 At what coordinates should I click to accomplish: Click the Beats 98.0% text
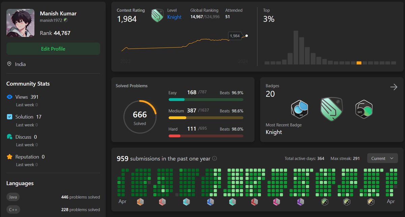click(x=232, y=129)
